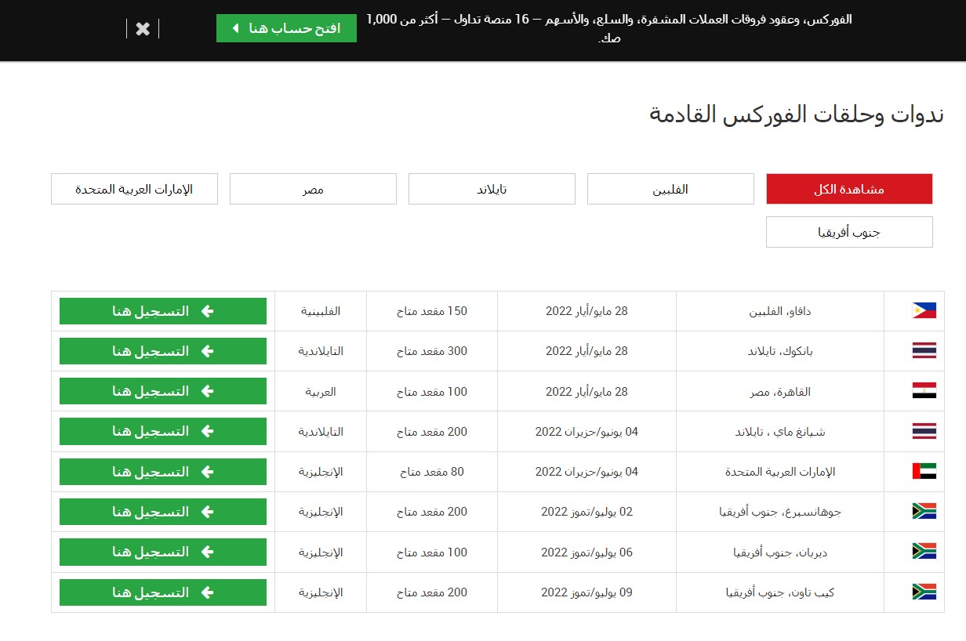Click South Africa flag in Durban row
Viewport: 966px width, 641px height.
coord(924,552)
